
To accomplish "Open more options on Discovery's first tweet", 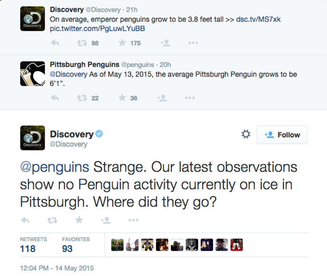I will point(193,43).
